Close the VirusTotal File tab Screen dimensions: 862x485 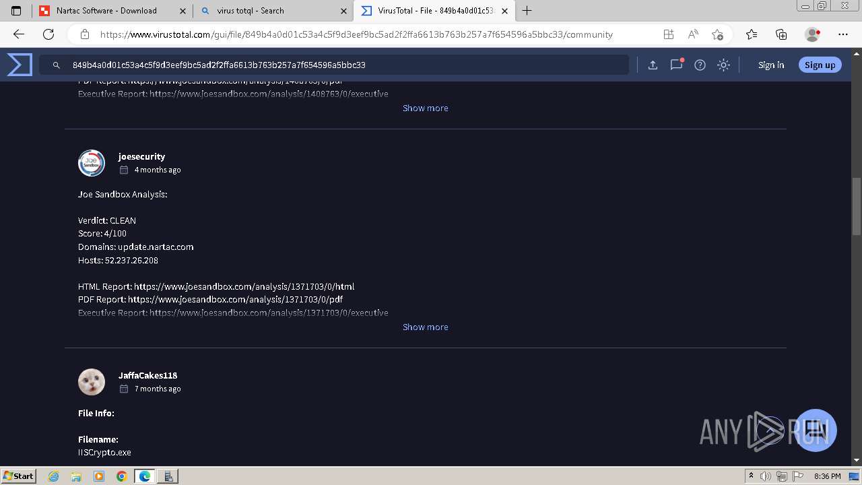[x=504, y=11]
